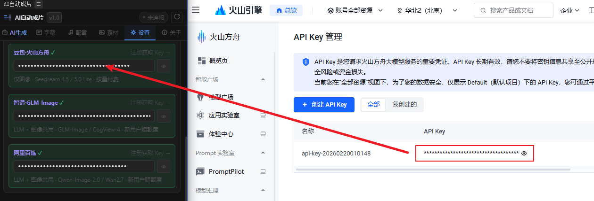Open the 火山引擎 console hamburger menu
Viewport: 594px width, 201px height.
(196, 10)
